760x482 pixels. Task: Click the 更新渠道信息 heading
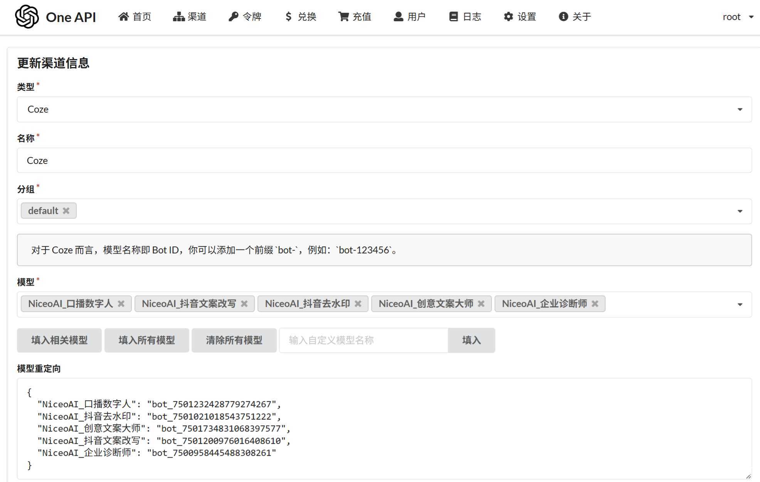[x=53, y=63]
